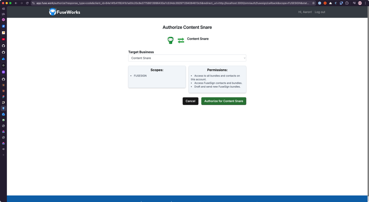This screenshot has width=369, height=202.
Task: Click the FUSESIGN scope entry
Action: click(x=140, y=76)
